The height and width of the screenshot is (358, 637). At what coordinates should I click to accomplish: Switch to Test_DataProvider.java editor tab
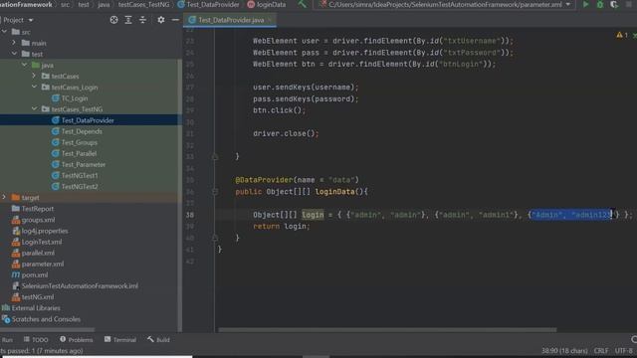(x=230, y=20)
